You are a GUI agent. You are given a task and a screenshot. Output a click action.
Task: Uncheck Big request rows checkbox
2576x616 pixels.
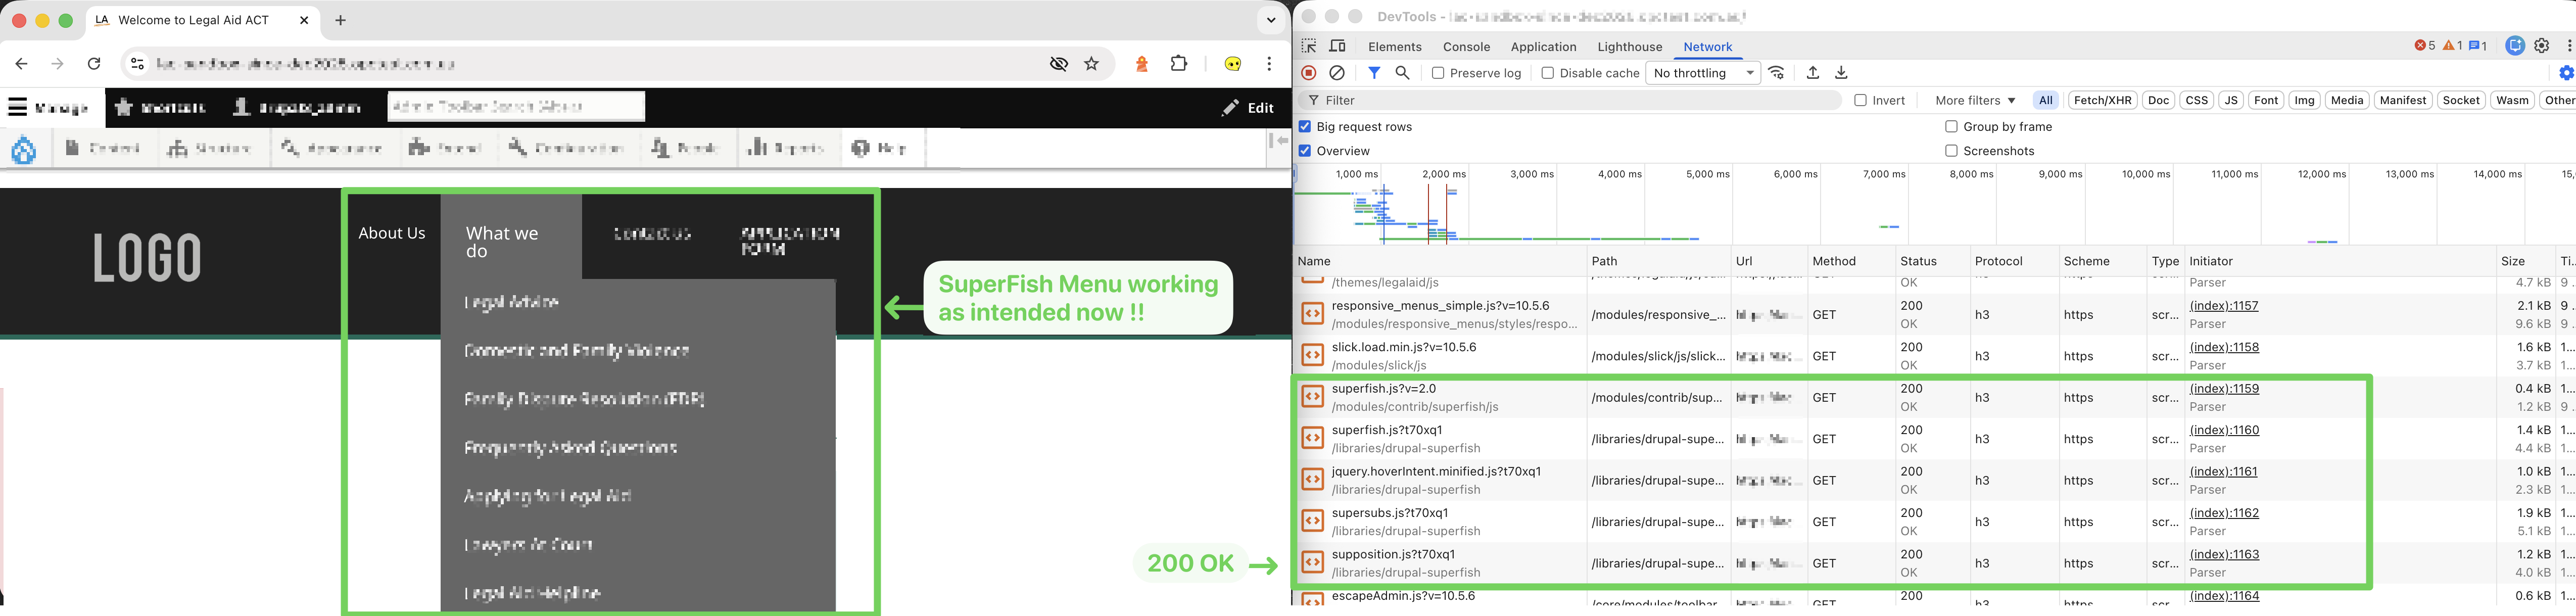click(x=1305, y=127)
